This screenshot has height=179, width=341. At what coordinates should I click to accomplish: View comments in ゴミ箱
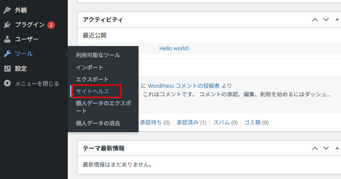pyautogui.click(x=252, y=123)
